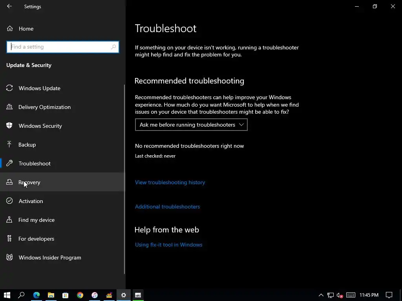The width and height of the screenshot is (402, 301).
Task: Launch Google Chrome from the taskbar
Action: click(x=80, y=295)
